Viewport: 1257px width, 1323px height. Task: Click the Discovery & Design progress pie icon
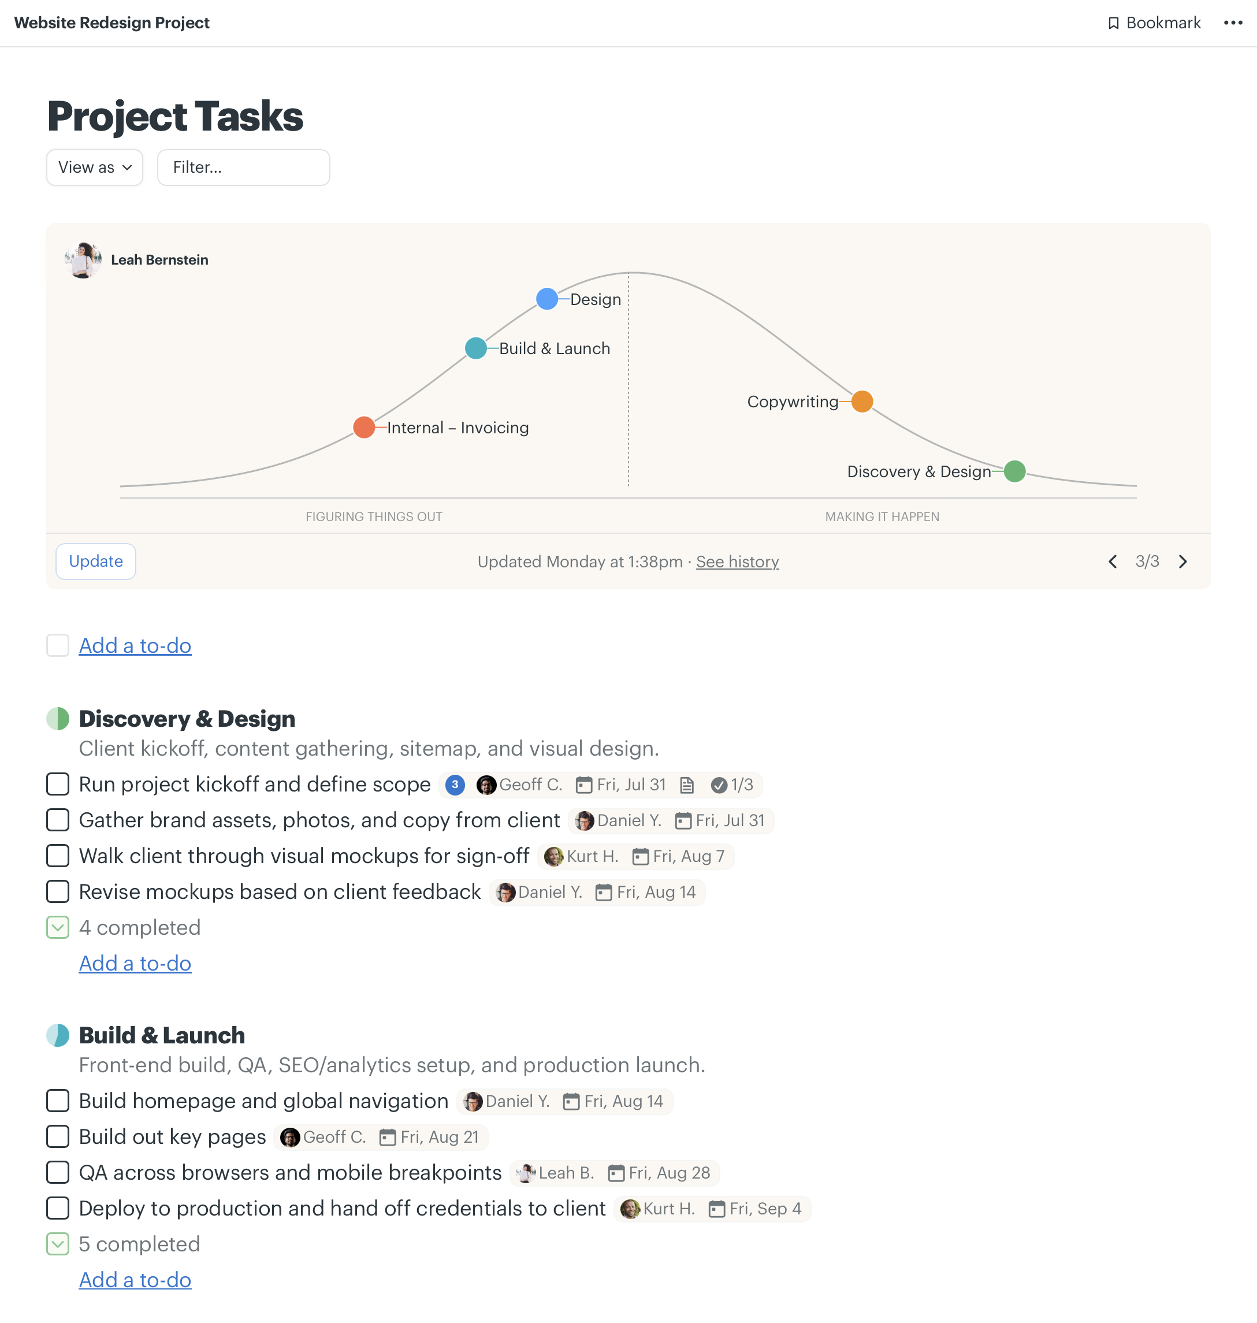pos(58,719)
